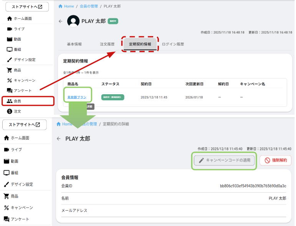Open 商品 cart icon in upper sidebar
This screenshot has height=226, width=296.
[x=10, y=70]
